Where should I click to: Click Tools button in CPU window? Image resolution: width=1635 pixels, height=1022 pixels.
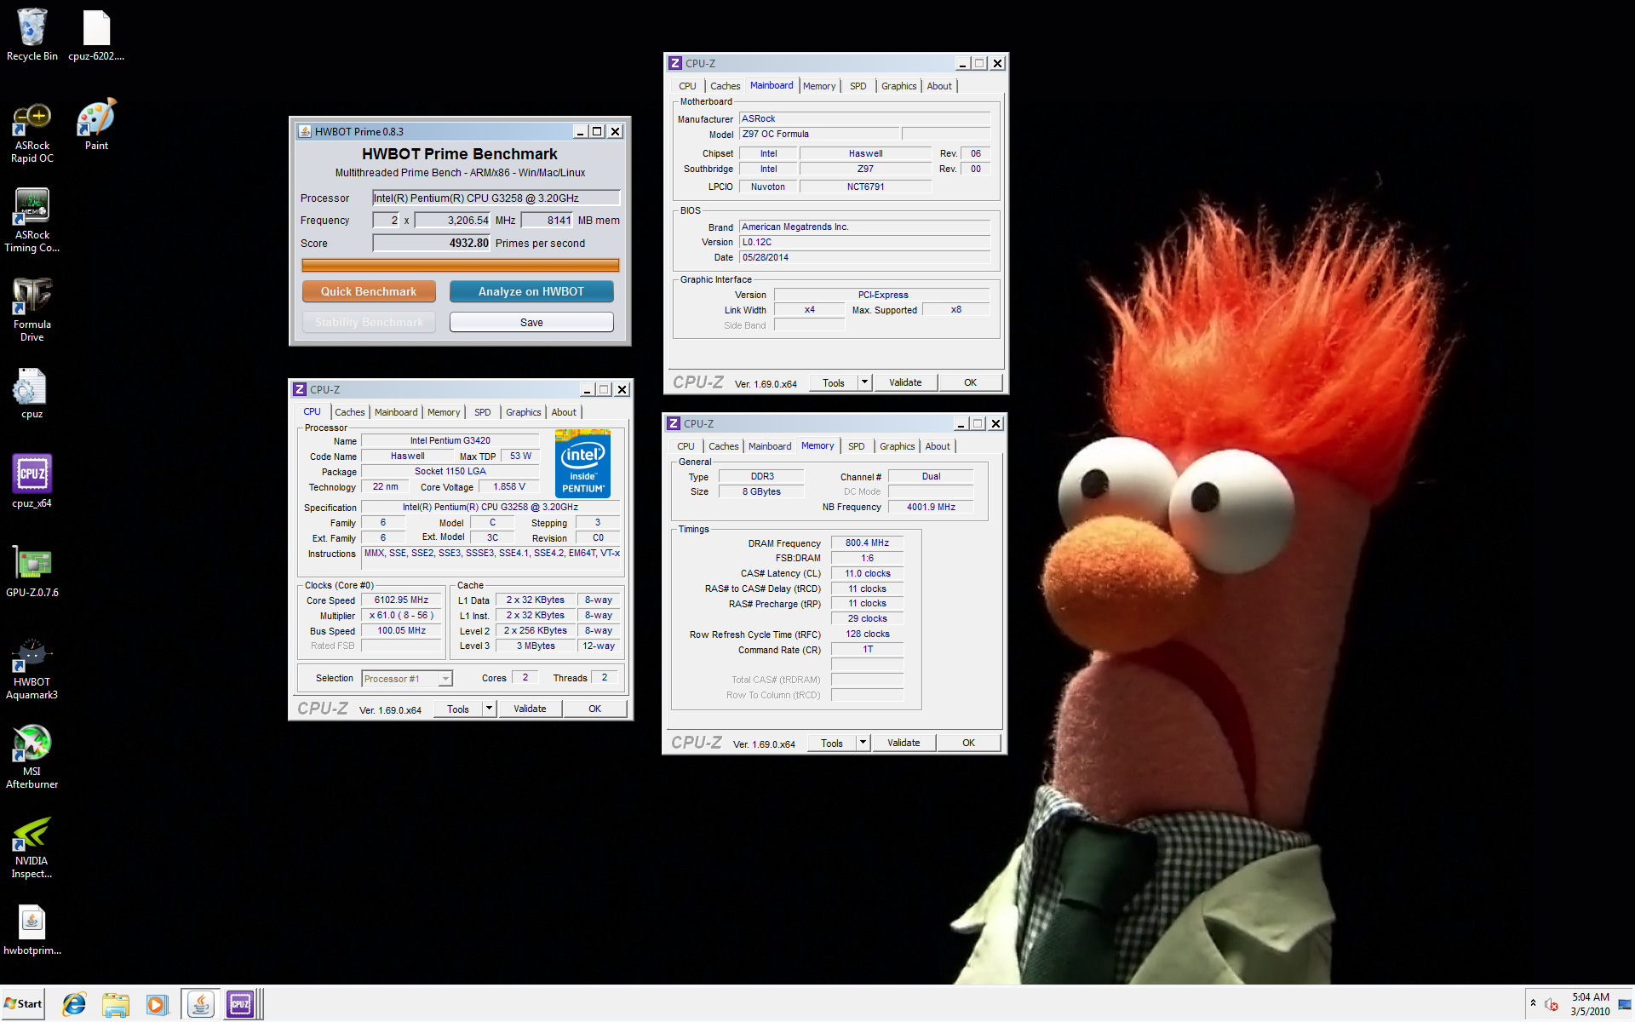[x=458, y=709]
